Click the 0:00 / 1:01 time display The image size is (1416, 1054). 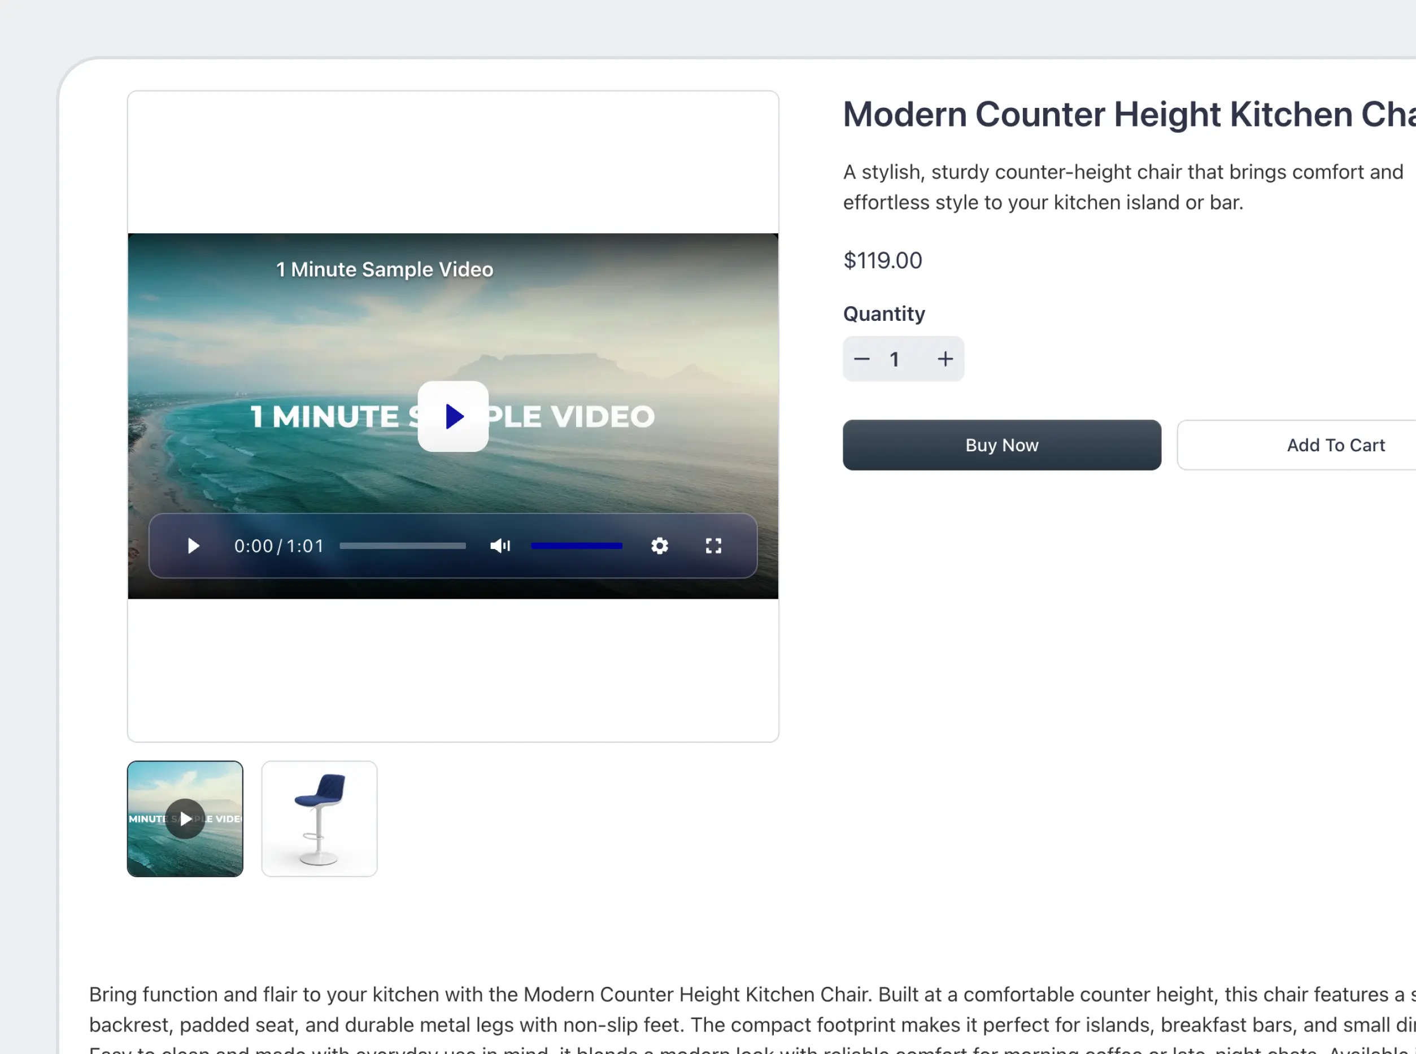click(278, 546)
